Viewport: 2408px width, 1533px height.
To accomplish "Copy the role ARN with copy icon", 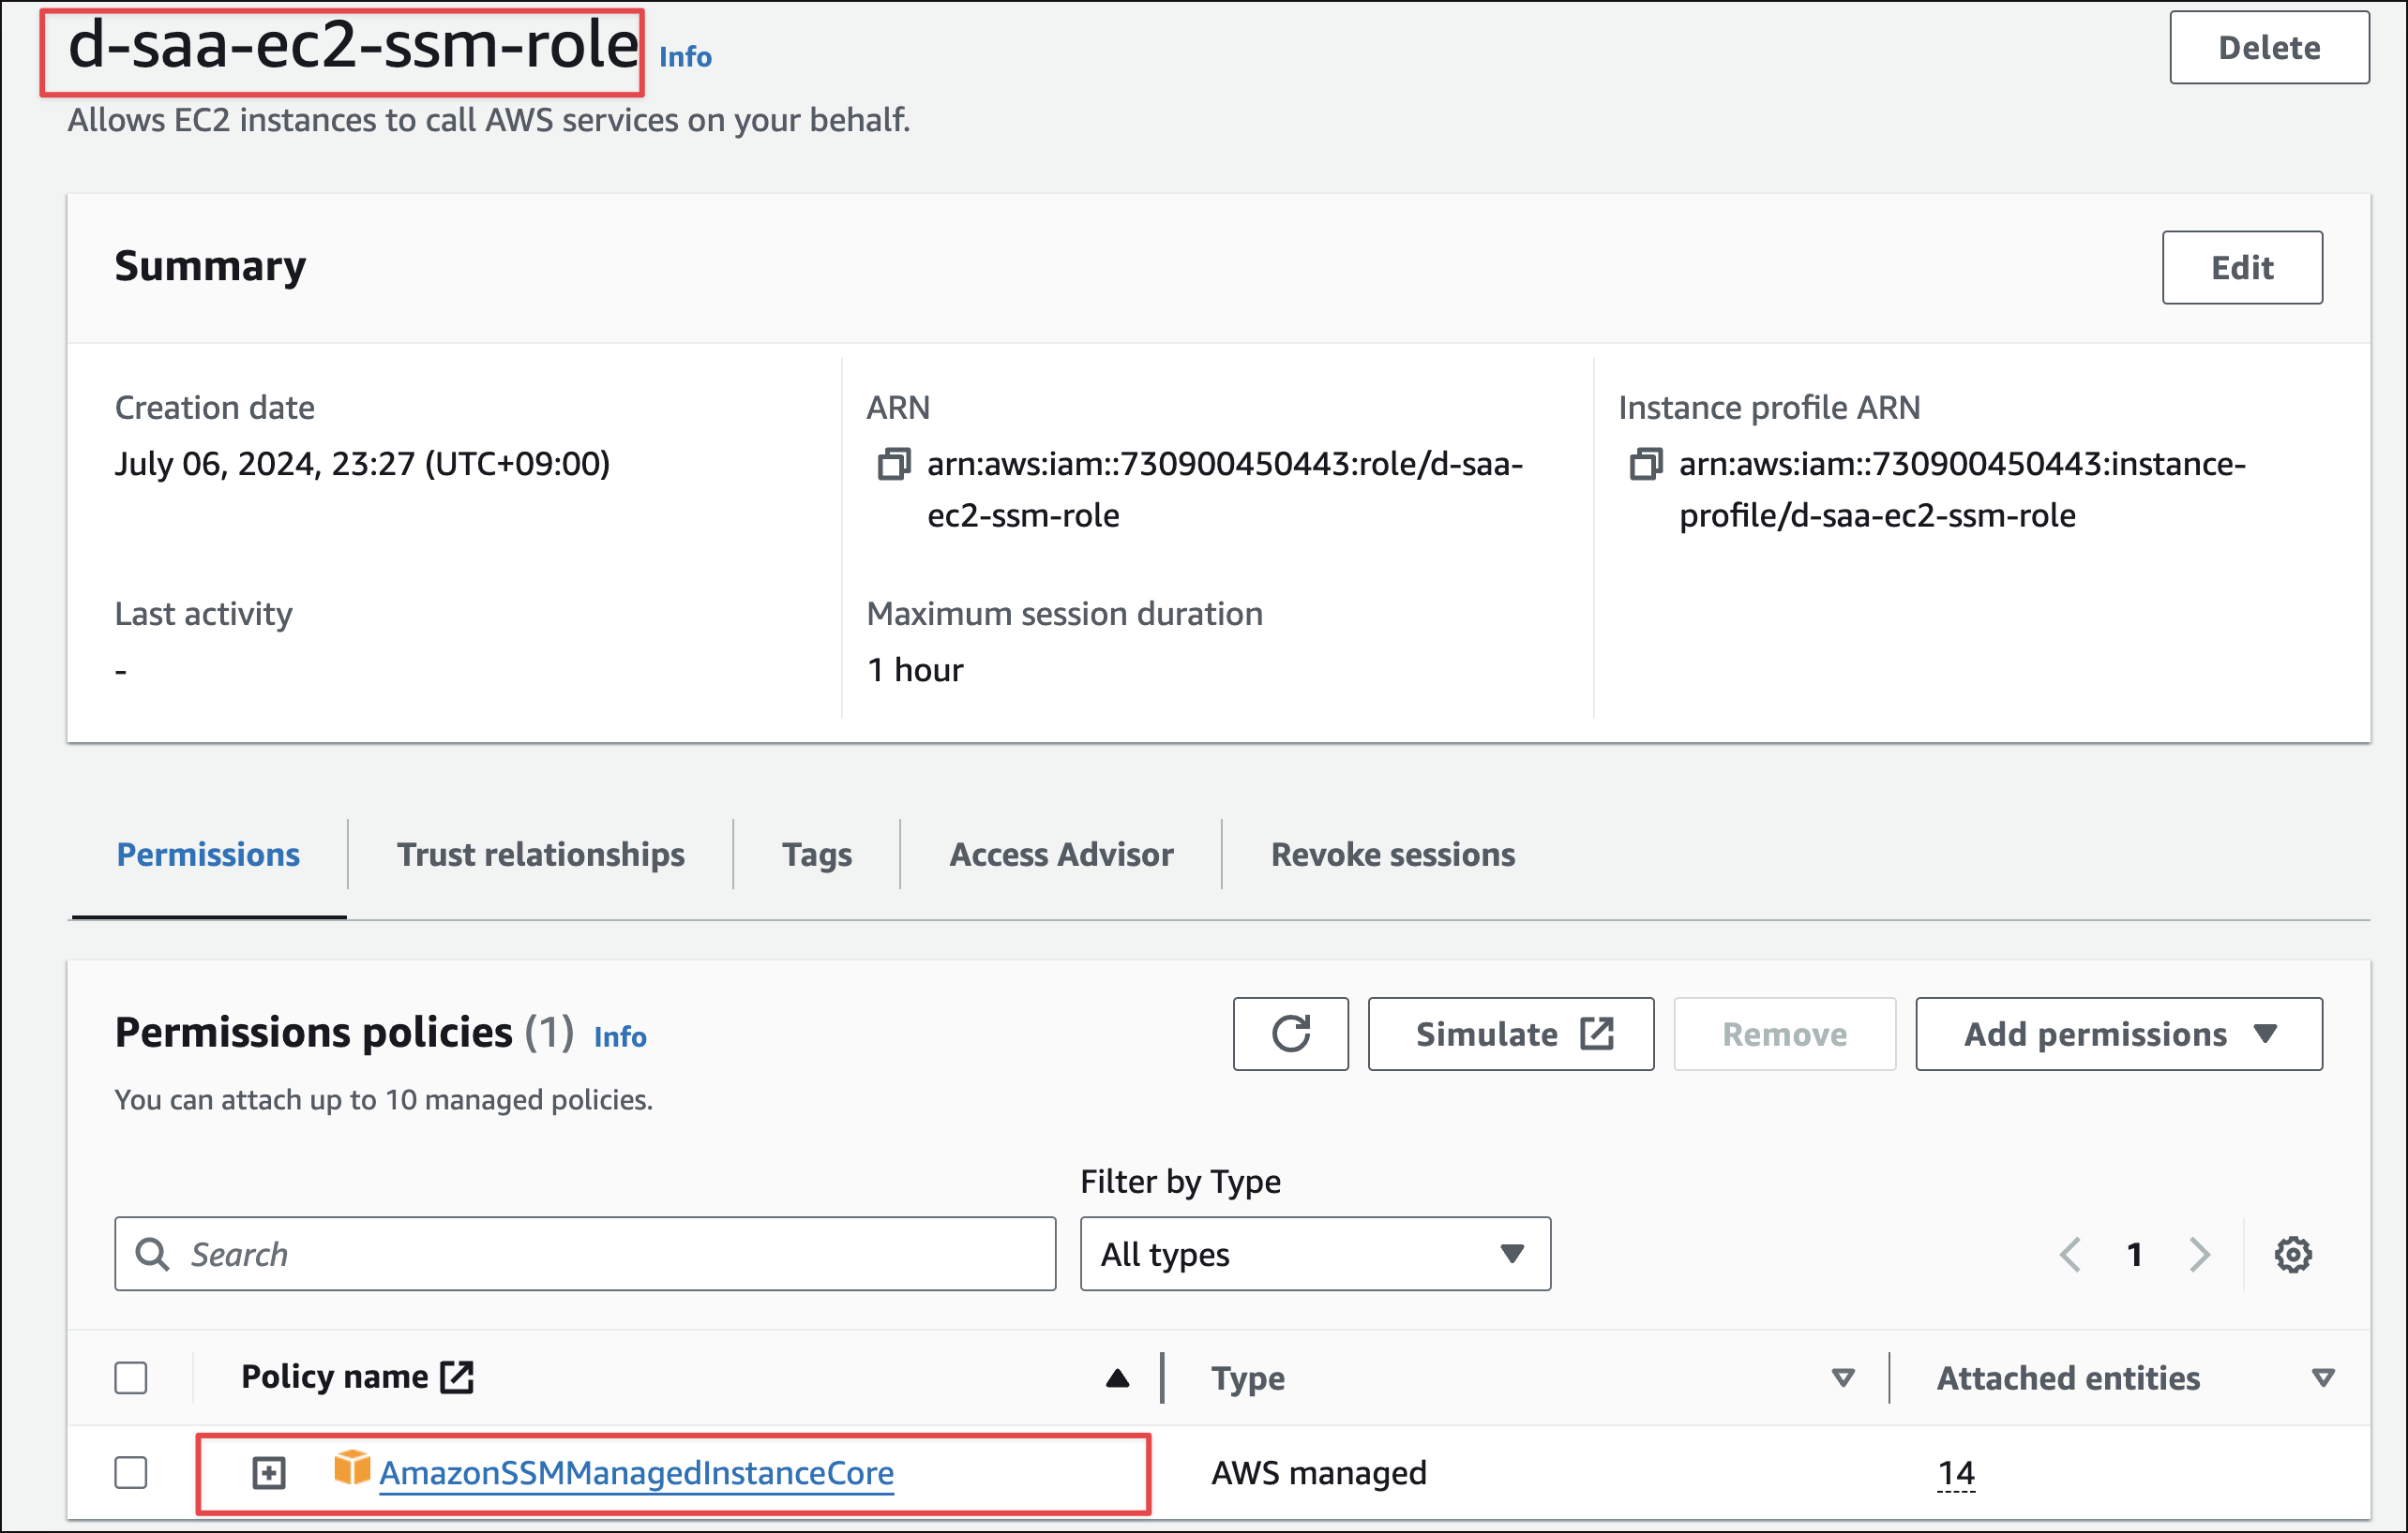I will click(x=893, y=464).
